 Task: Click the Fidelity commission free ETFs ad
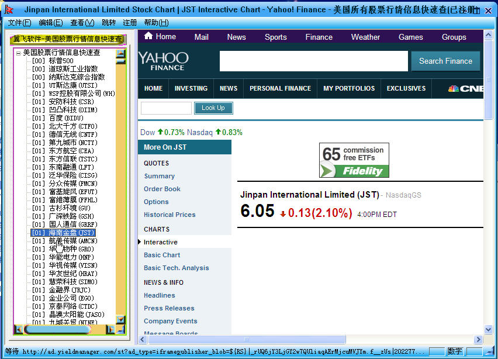click(354, 160)
